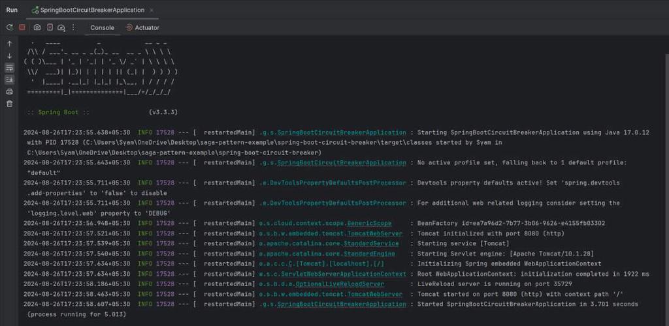Open the GenericScope class link

(369, 223)
